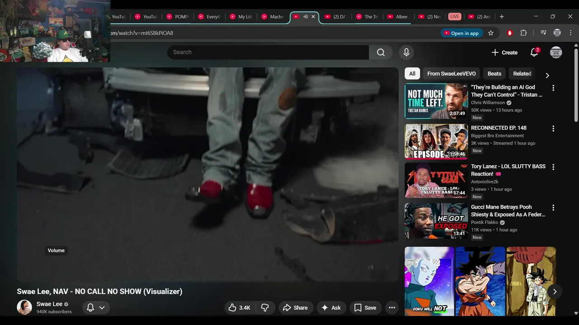This screenshot has width=579, height=325.
Task: Open the Chrome three-dot menu
Action: 571,33
